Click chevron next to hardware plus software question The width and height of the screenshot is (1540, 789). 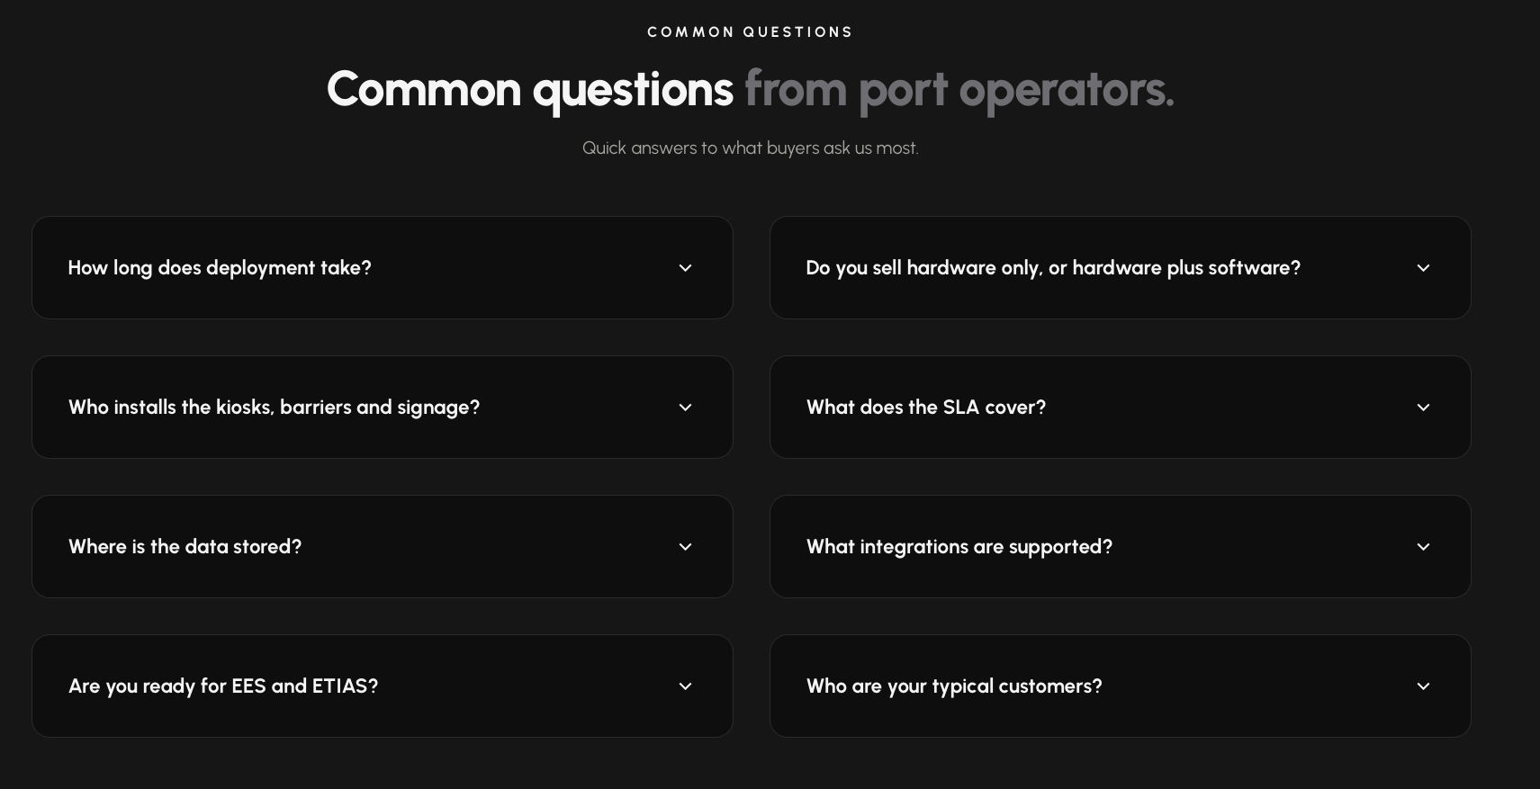[x=1423, y=268]
